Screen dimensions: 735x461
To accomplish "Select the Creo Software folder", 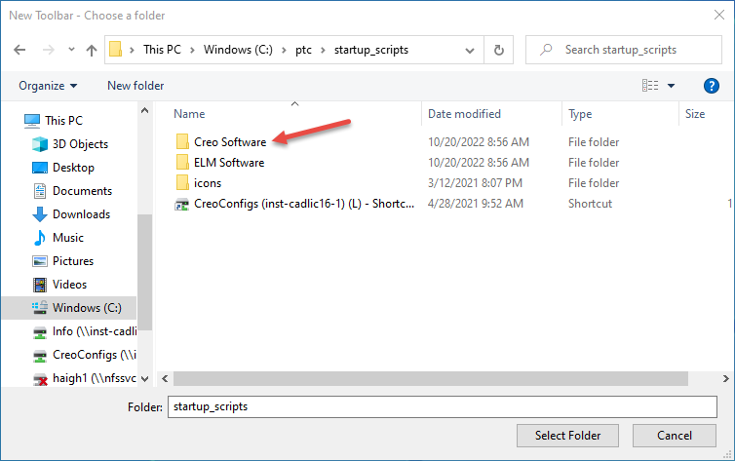I will (229, 142).
